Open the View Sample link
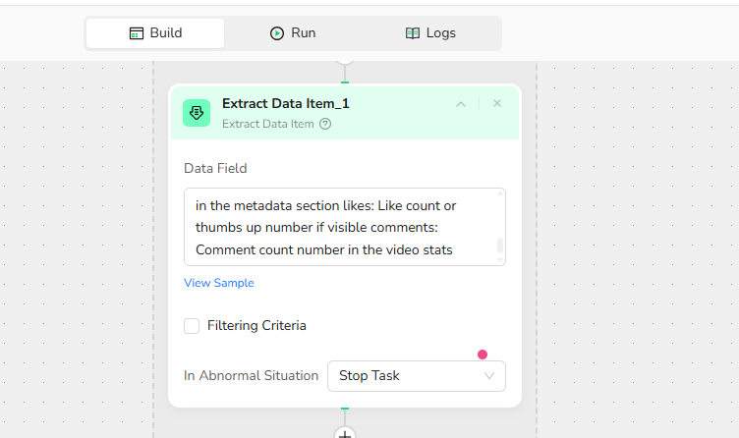 [219, 283]
